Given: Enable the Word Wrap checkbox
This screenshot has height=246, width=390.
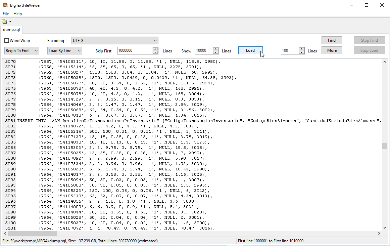Looking at the screenshot, I should point(7,41).
